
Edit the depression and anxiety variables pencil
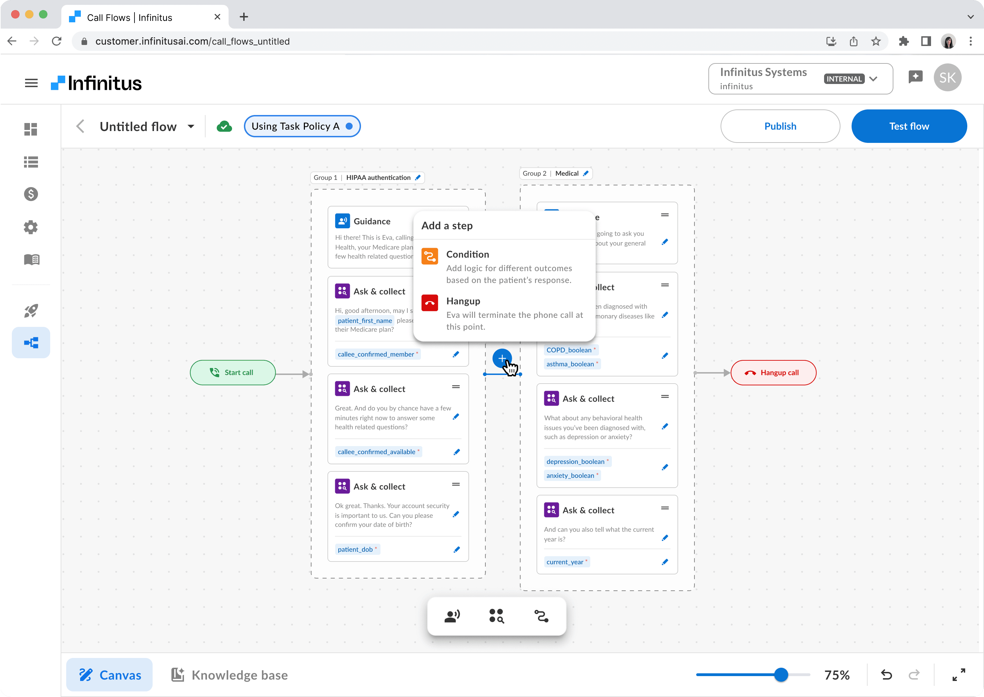pyautogui.click(x=665, y=467)
